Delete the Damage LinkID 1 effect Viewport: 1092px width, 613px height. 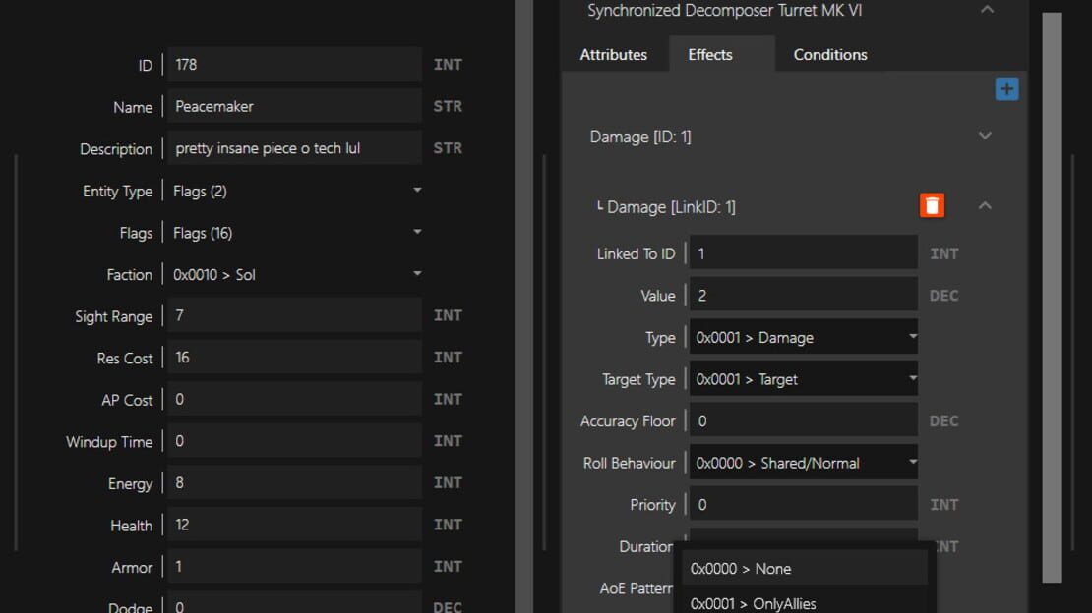(932, 206)
